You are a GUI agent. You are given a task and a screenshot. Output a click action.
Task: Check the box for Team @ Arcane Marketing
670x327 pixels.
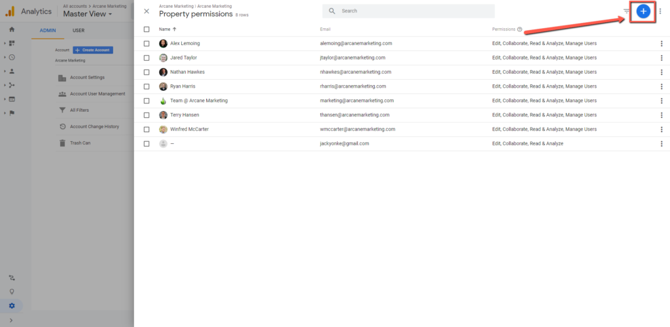pyautogui.click(x=147, y=101)
